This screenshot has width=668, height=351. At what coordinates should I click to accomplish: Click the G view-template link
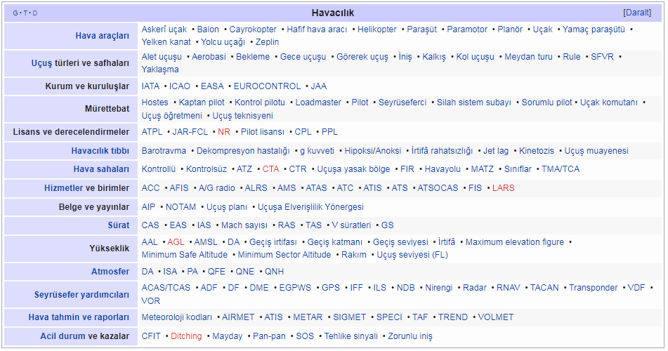click(x=15, y=13)
